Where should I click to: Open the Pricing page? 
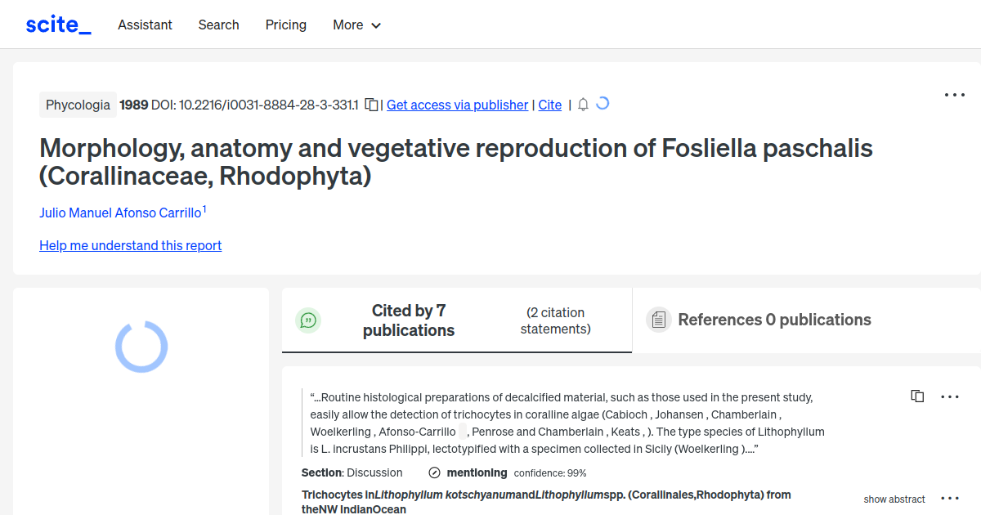[285, 25]
